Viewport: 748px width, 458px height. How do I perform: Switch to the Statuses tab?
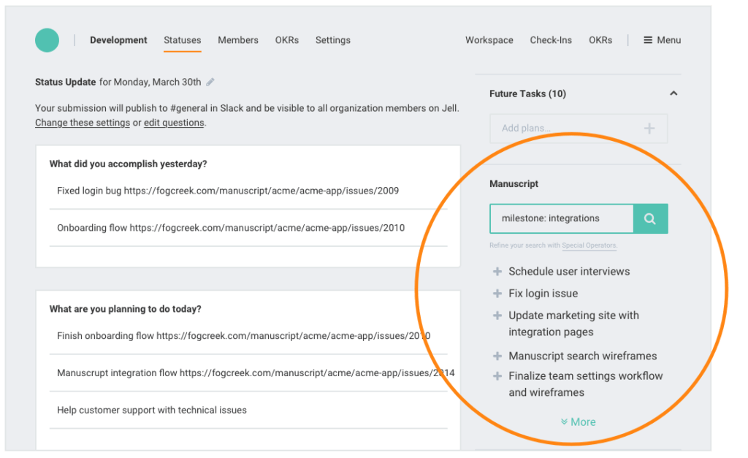182,40
